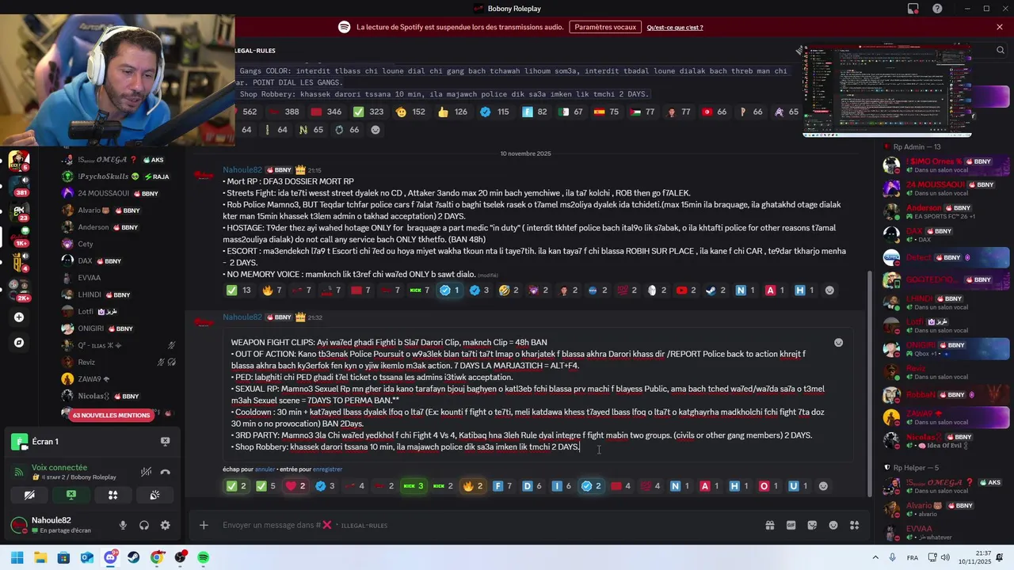Follow the Qu'est-ce que c'est ? link
The image size is (1014, 570).
[x=675, y=27]
